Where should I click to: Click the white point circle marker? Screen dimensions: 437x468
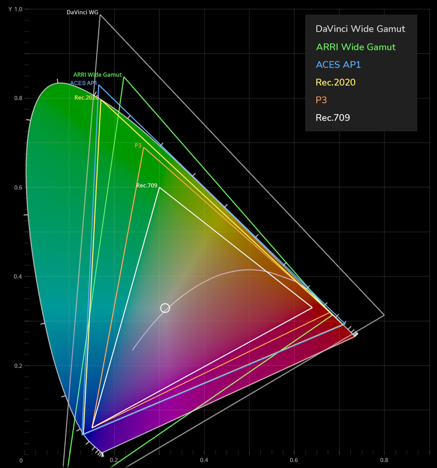165,308
